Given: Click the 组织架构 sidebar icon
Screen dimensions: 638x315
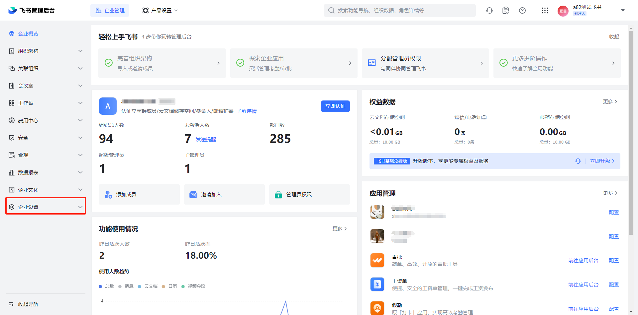Looking at the screenshot, I should [x=12, y=51].
